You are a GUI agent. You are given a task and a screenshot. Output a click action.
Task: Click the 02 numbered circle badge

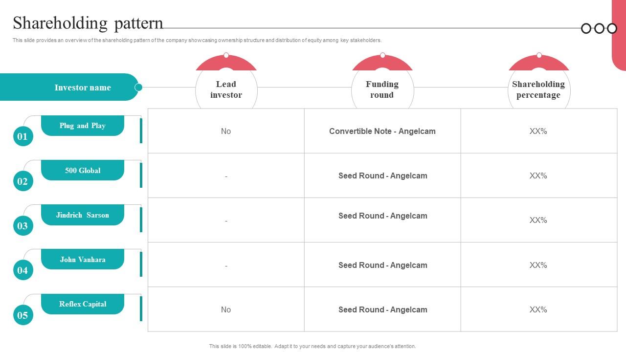(23, 181)
